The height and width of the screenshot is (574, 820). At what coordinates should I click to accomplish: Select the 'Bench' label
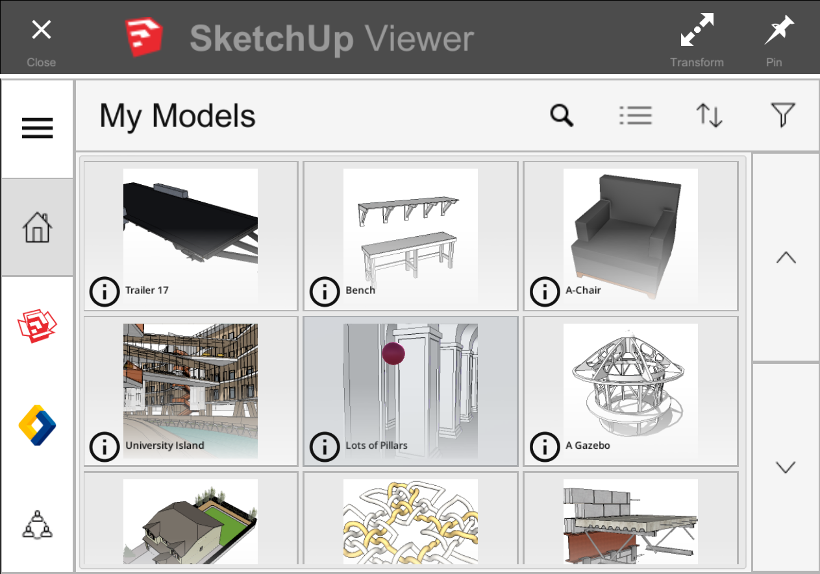pyautogui.click(x=360, y=290)
